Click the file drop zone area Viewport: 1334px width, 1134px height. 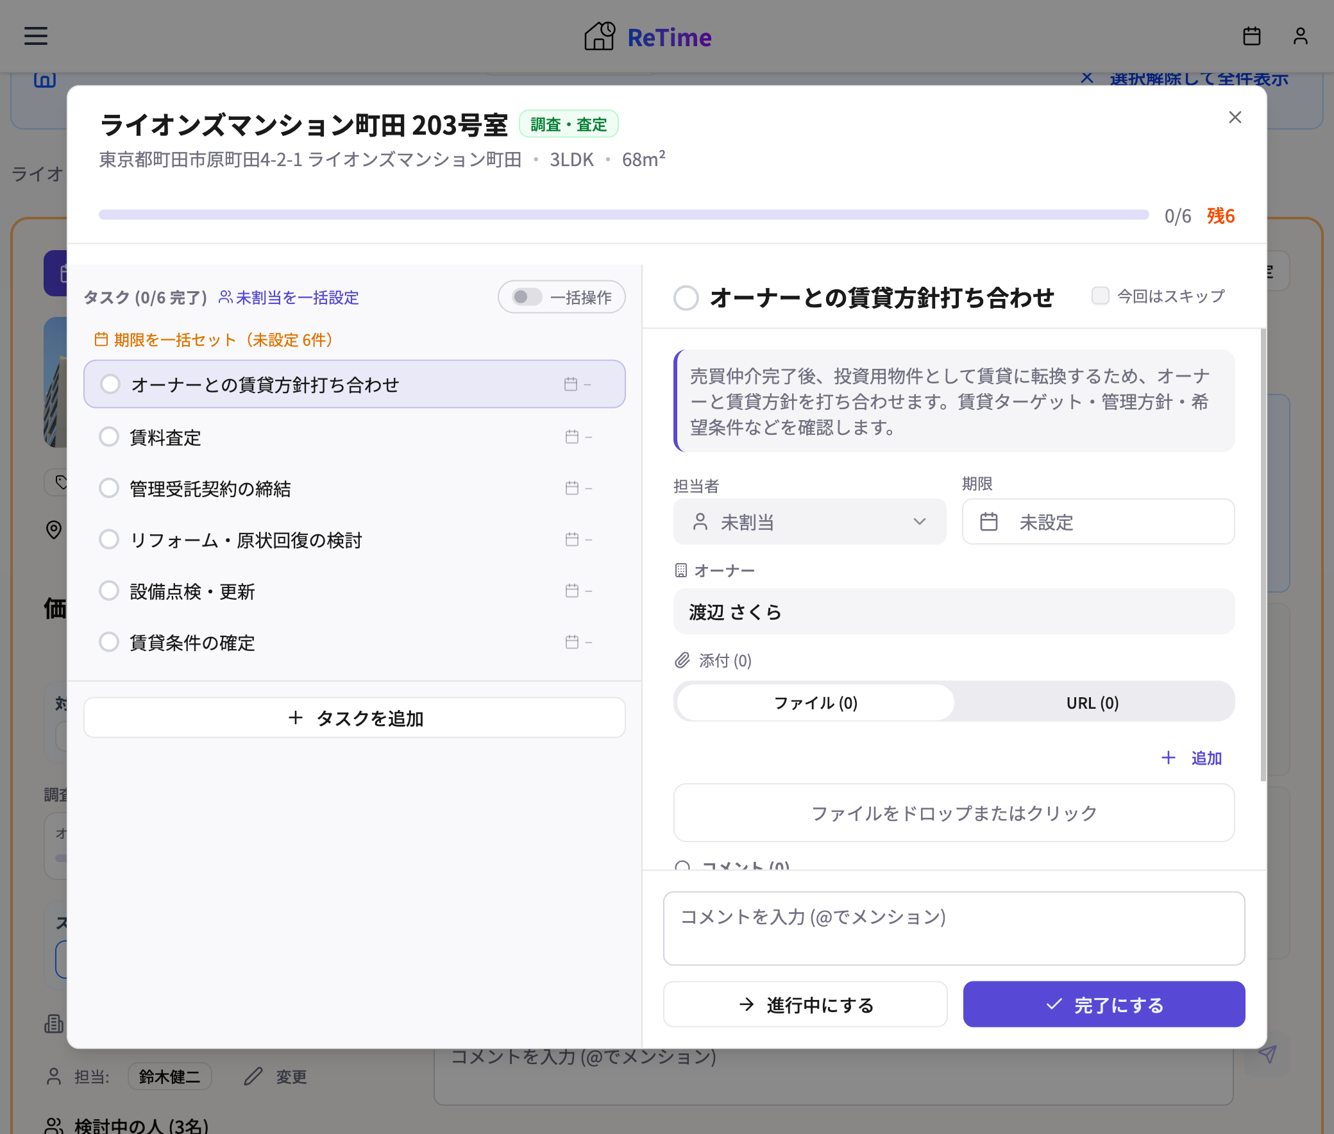954,813
